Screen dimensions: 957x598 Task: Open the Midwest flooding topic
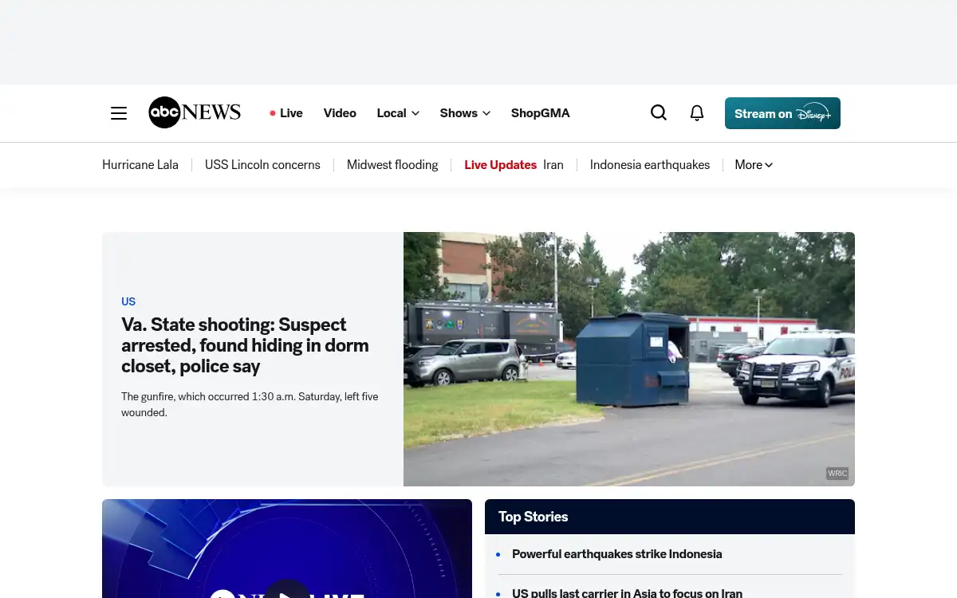pyautogui.click(x=392, y=165)
